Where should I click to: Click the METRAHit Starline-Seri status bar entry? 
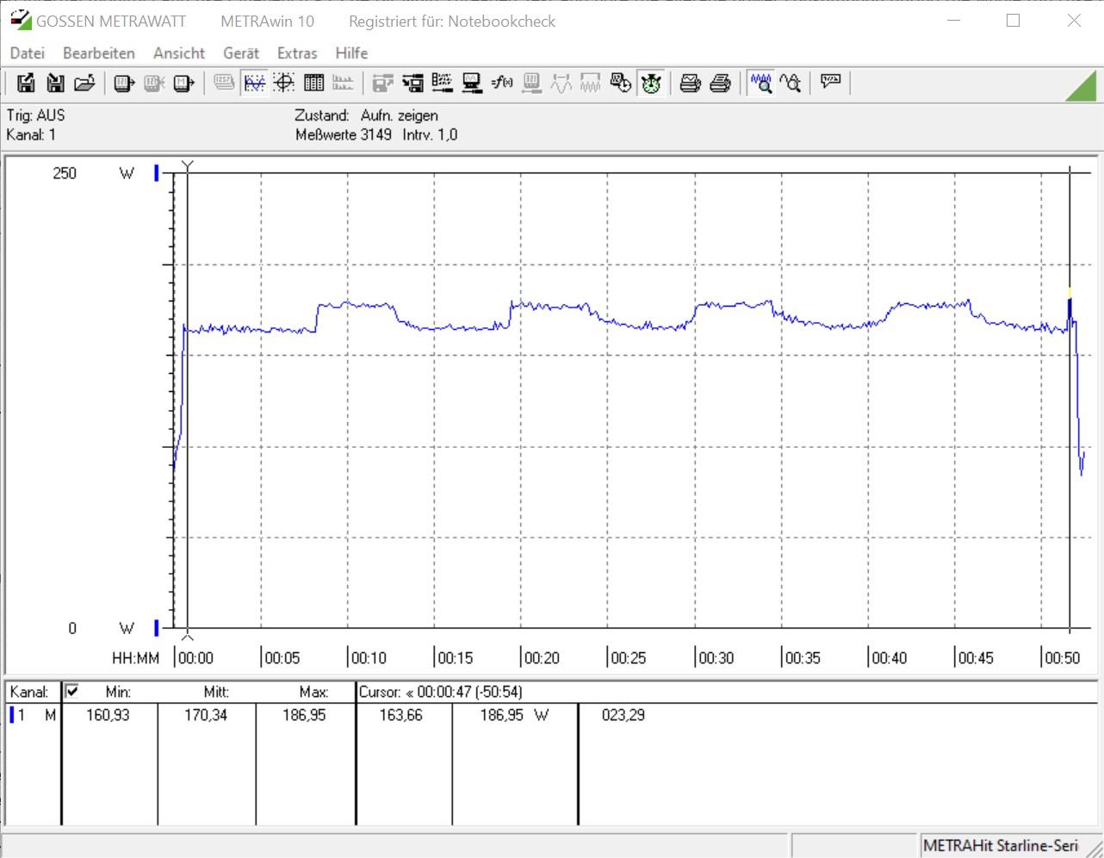tap(1001, 846)
